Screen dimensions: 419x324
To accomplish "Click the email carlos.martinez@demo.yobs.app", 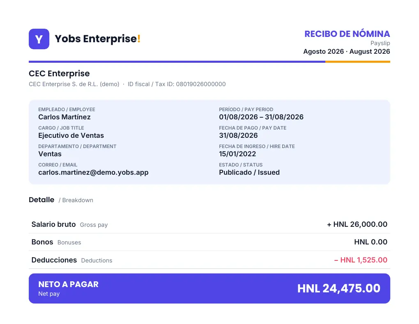I will point(93,172).
